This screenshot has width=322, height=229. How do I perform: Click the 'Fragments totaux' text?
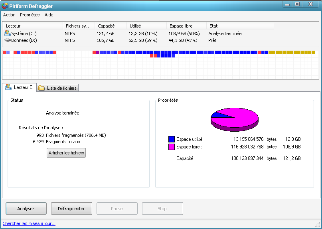[63, 142]
